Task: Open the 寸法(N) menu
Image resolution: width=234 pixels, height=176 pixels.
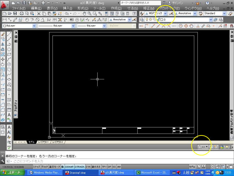Action: point(132,8)
